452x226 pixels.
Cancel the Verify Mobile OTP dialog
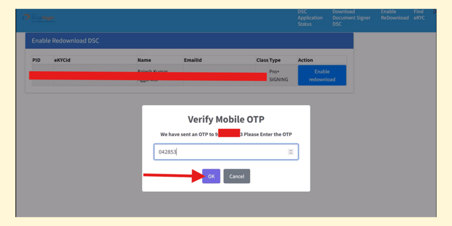coord(237,176)
